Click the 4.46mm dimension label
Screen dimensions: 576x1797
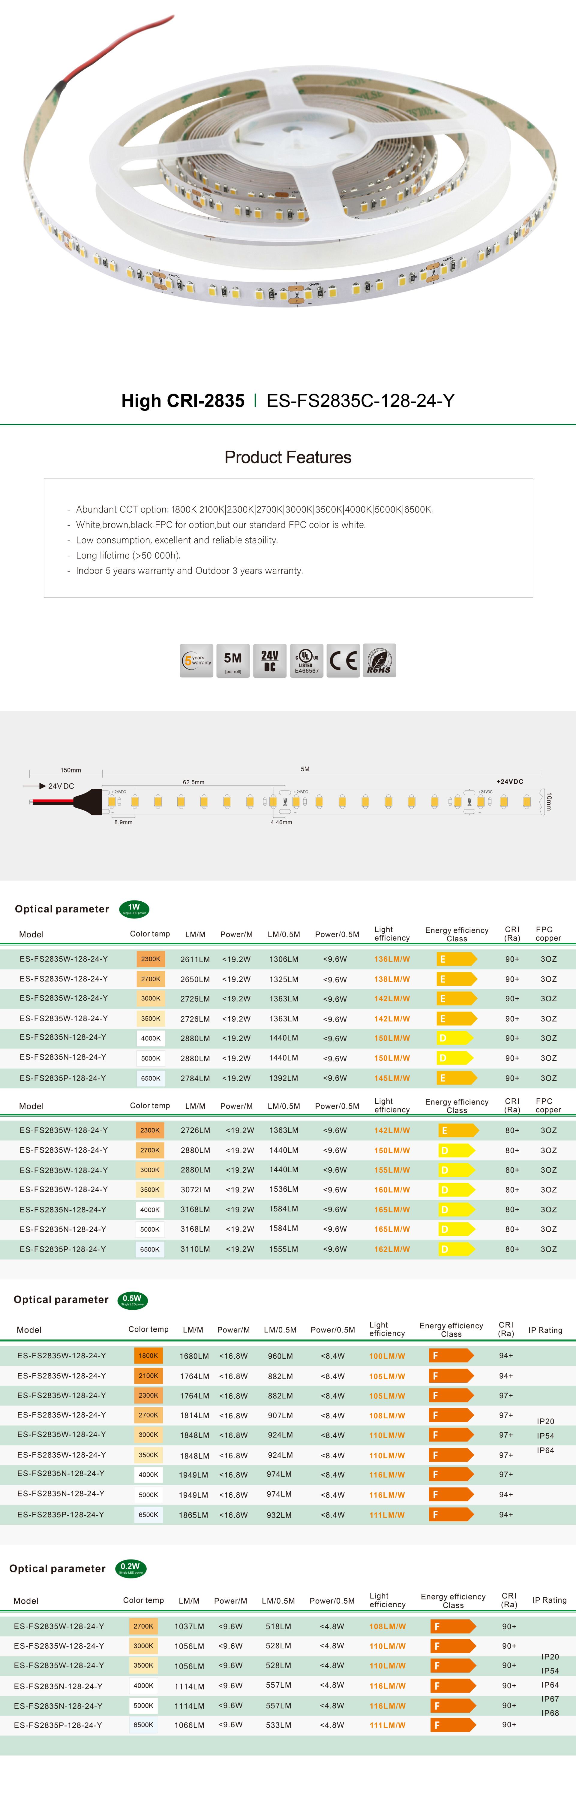point(282,822)
